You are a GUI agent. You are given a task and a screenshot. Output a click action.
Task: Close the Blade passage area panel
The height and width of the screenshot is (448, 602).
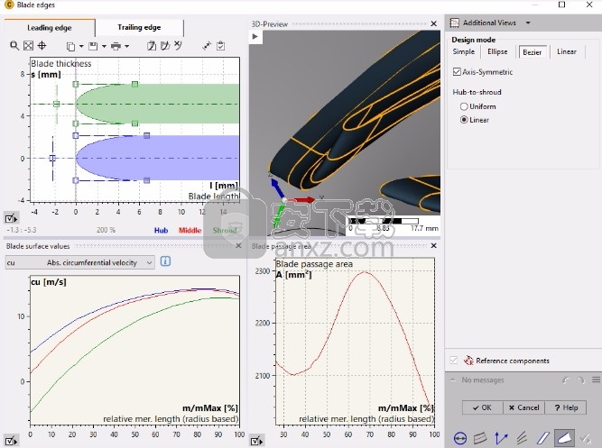pyautogui.click(x=434, y=245)
